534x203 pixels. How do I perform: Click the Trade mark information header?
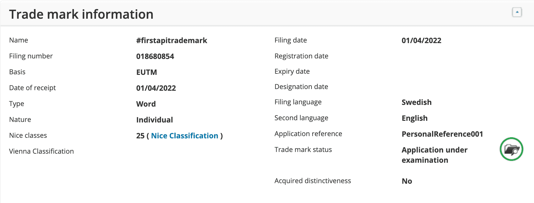81,14
